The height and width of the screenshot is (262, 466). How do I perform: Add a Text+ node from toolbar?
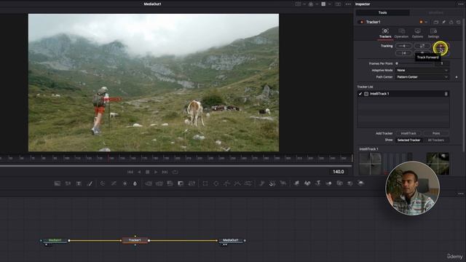tap(79, 183)
